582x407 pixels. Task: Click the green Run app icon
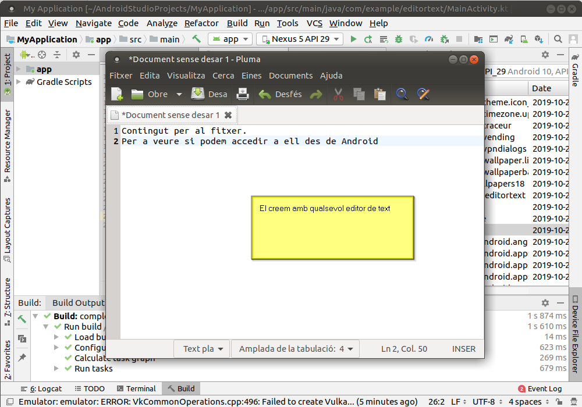coord(353,39)
